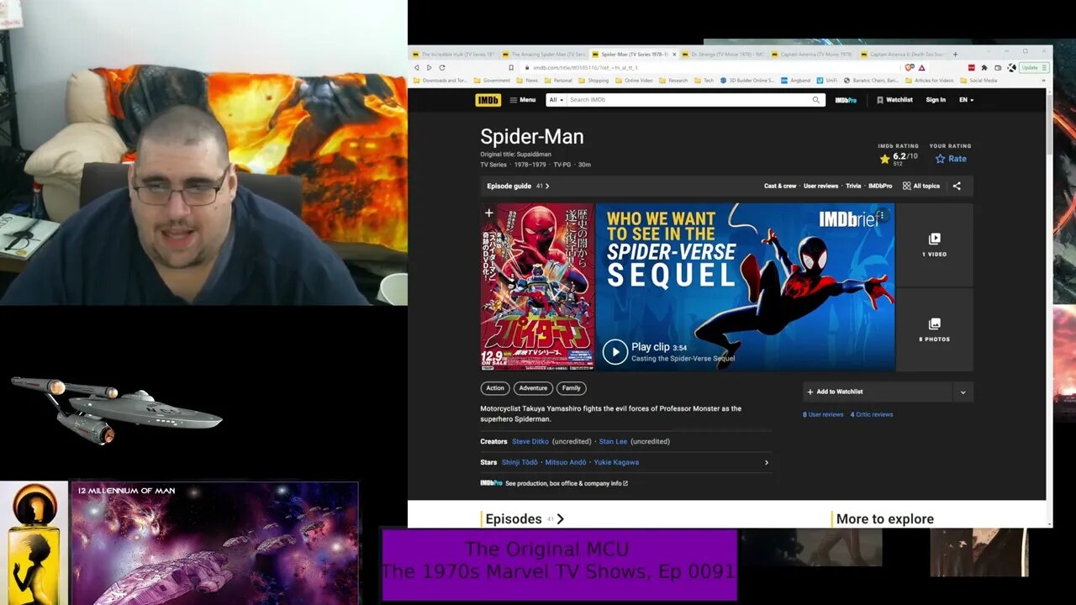The height and width of the screenshot is (605, 1076).
Task: Switch to Captain America (TV Movie 1979) tab
Action: pyautogui.click(x=813, y=54)
